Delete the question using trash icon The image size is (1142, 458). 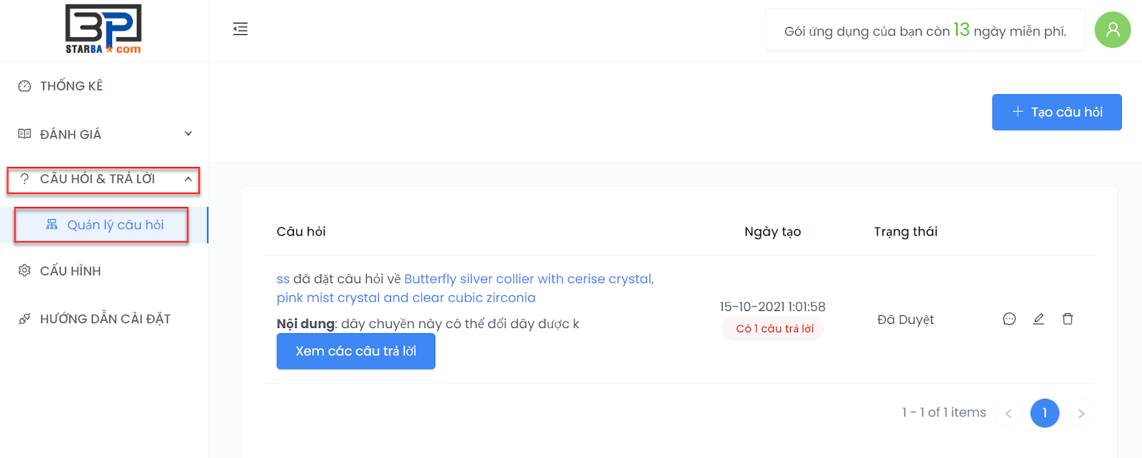point(1068,319)
